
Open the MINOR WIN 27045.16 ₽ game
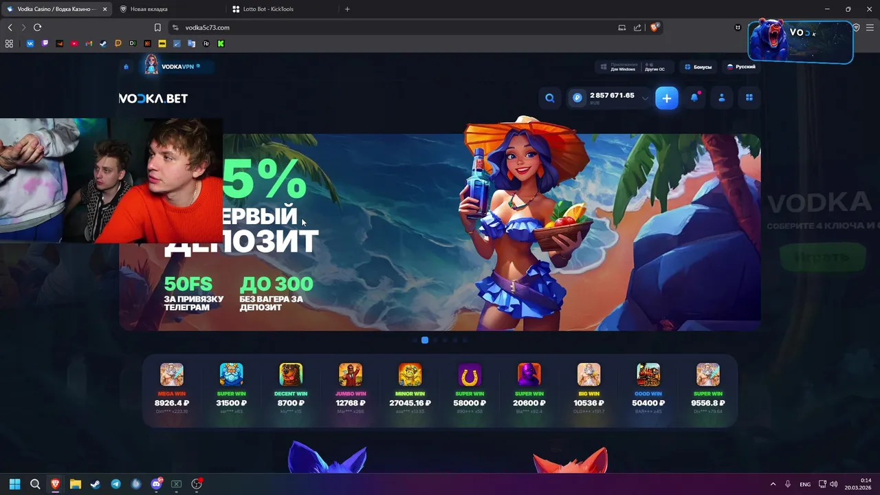[410, 390]
